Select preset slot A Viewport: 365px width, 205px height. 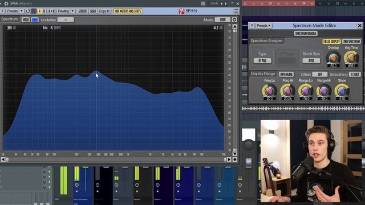(39, 11)
